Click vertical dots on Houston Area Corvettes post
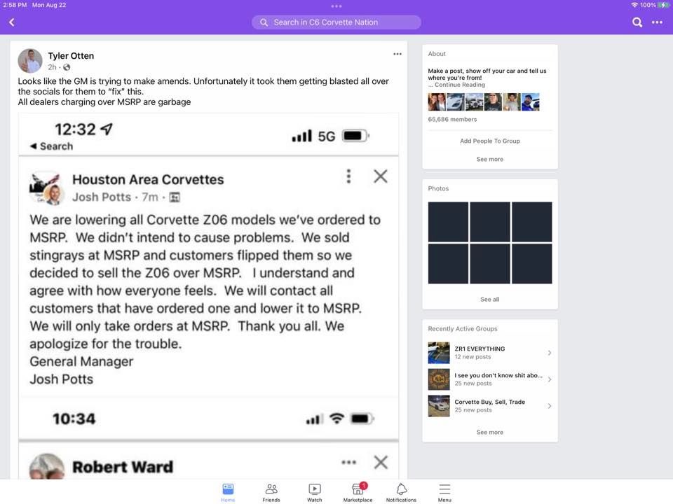This screenshot has height=504, width=673. [348, 176]
